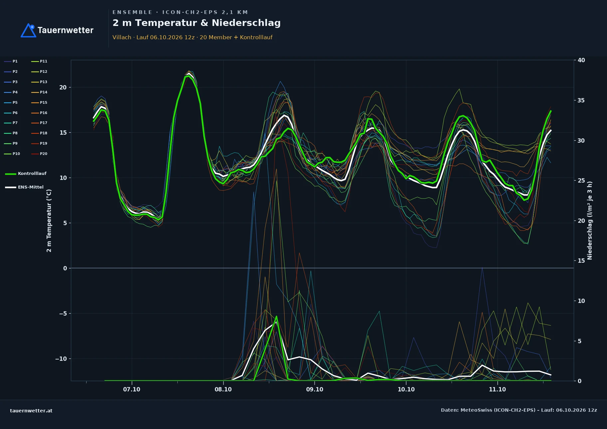
Task: Select the P2 legend entry
Action: pos(11,71)
